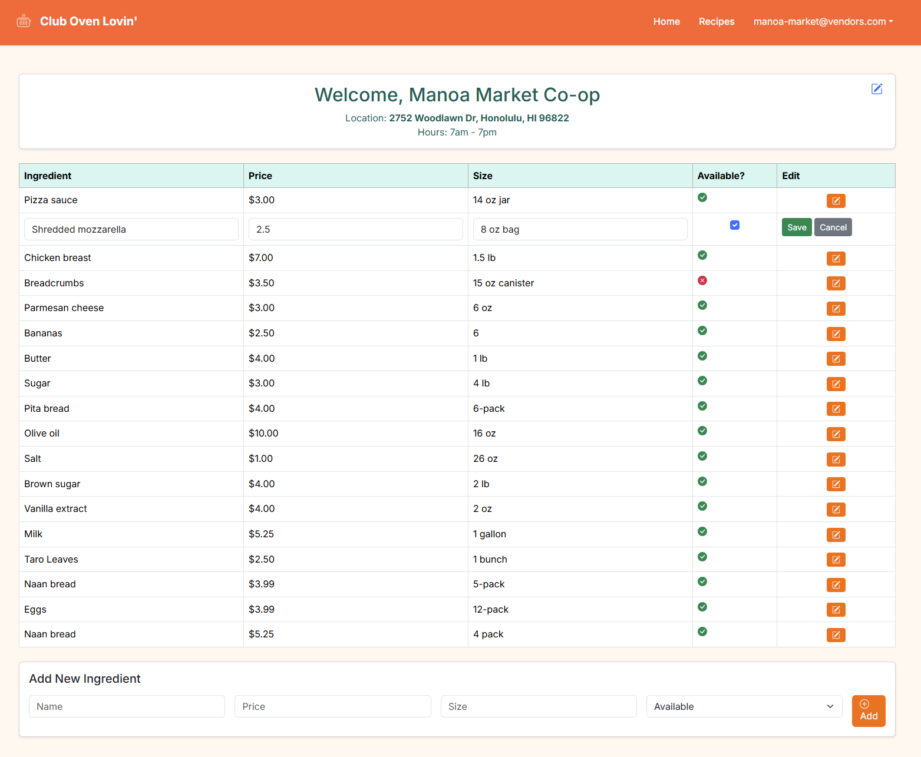This screenshot has width=921, height=757.
Task: Click the size field containing 8 oz bag
Action: point(580,229)
